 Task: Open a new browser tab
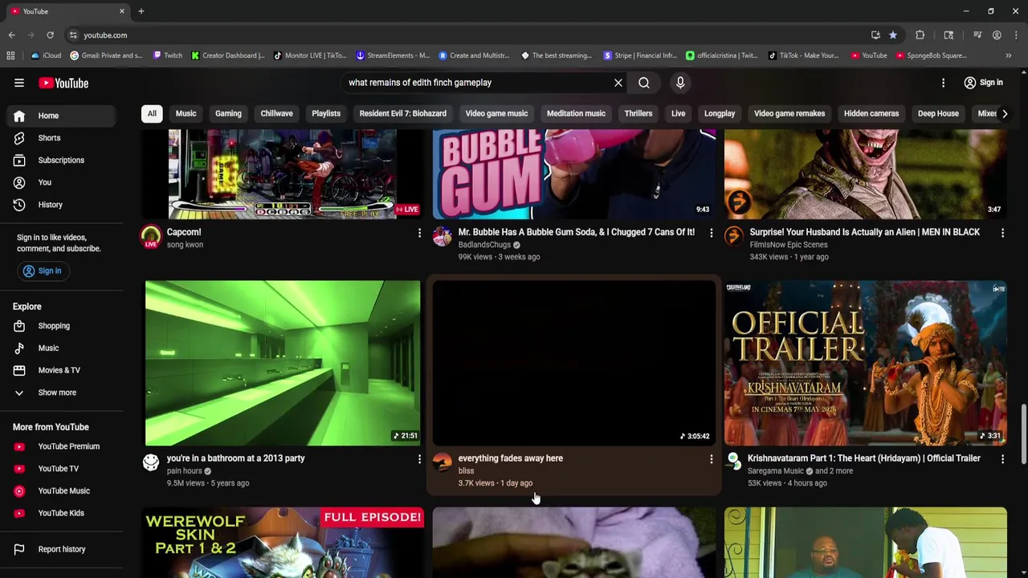[141, 11]
